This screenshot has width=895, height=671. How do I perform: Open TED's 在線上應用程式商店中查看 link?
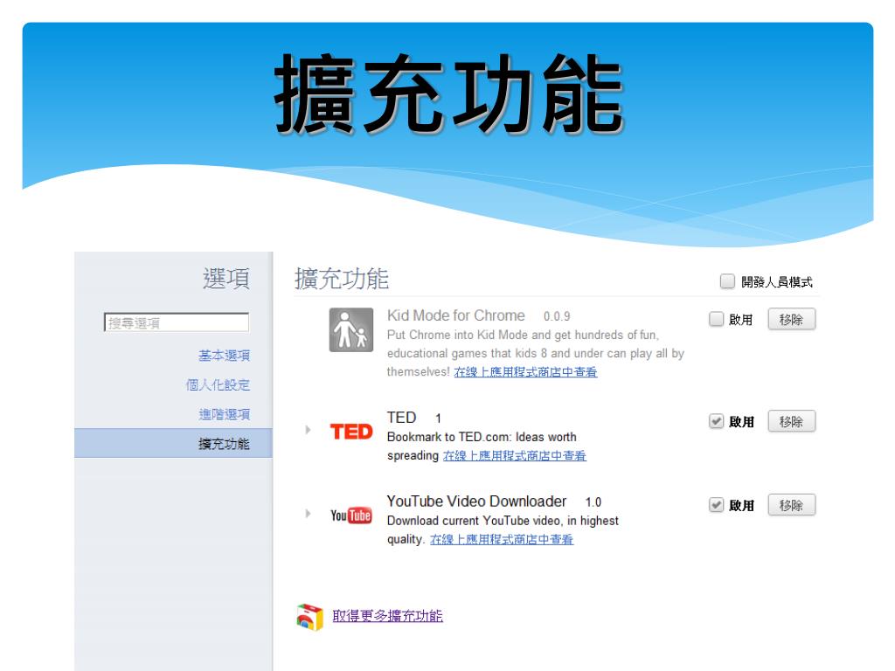pyautogui.click(x=514, y=455)
